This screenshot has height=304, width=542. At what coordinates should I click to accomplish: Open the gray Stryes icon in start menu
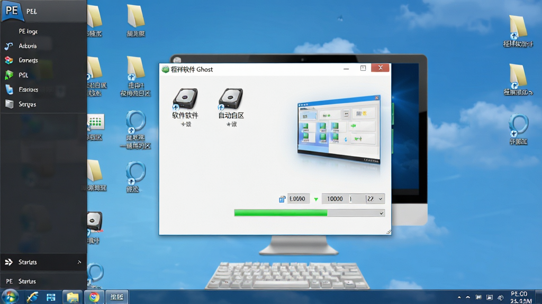10,104
